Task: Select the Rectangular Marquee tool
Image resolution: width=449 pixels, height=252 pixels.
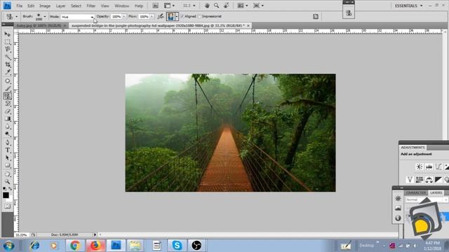Action: point(8,42)
